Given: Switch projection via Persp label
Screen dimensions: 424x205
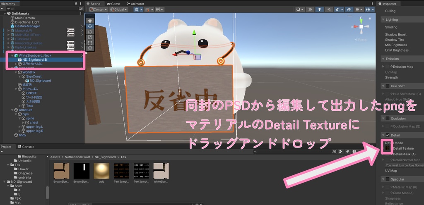Looking at the screenshot, I should [361, 40].
